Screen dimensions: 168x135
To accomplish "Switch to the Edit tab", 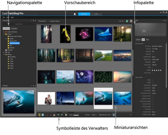I will click(96, 14).
